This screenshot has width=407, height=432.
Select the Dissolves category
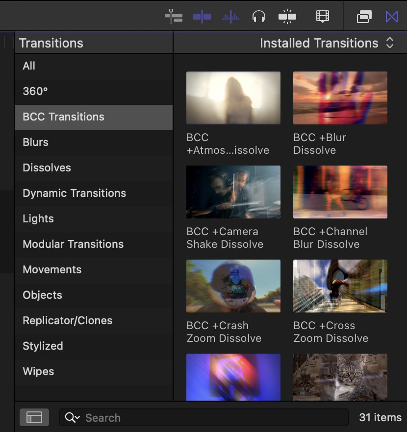tap(94, 168)
